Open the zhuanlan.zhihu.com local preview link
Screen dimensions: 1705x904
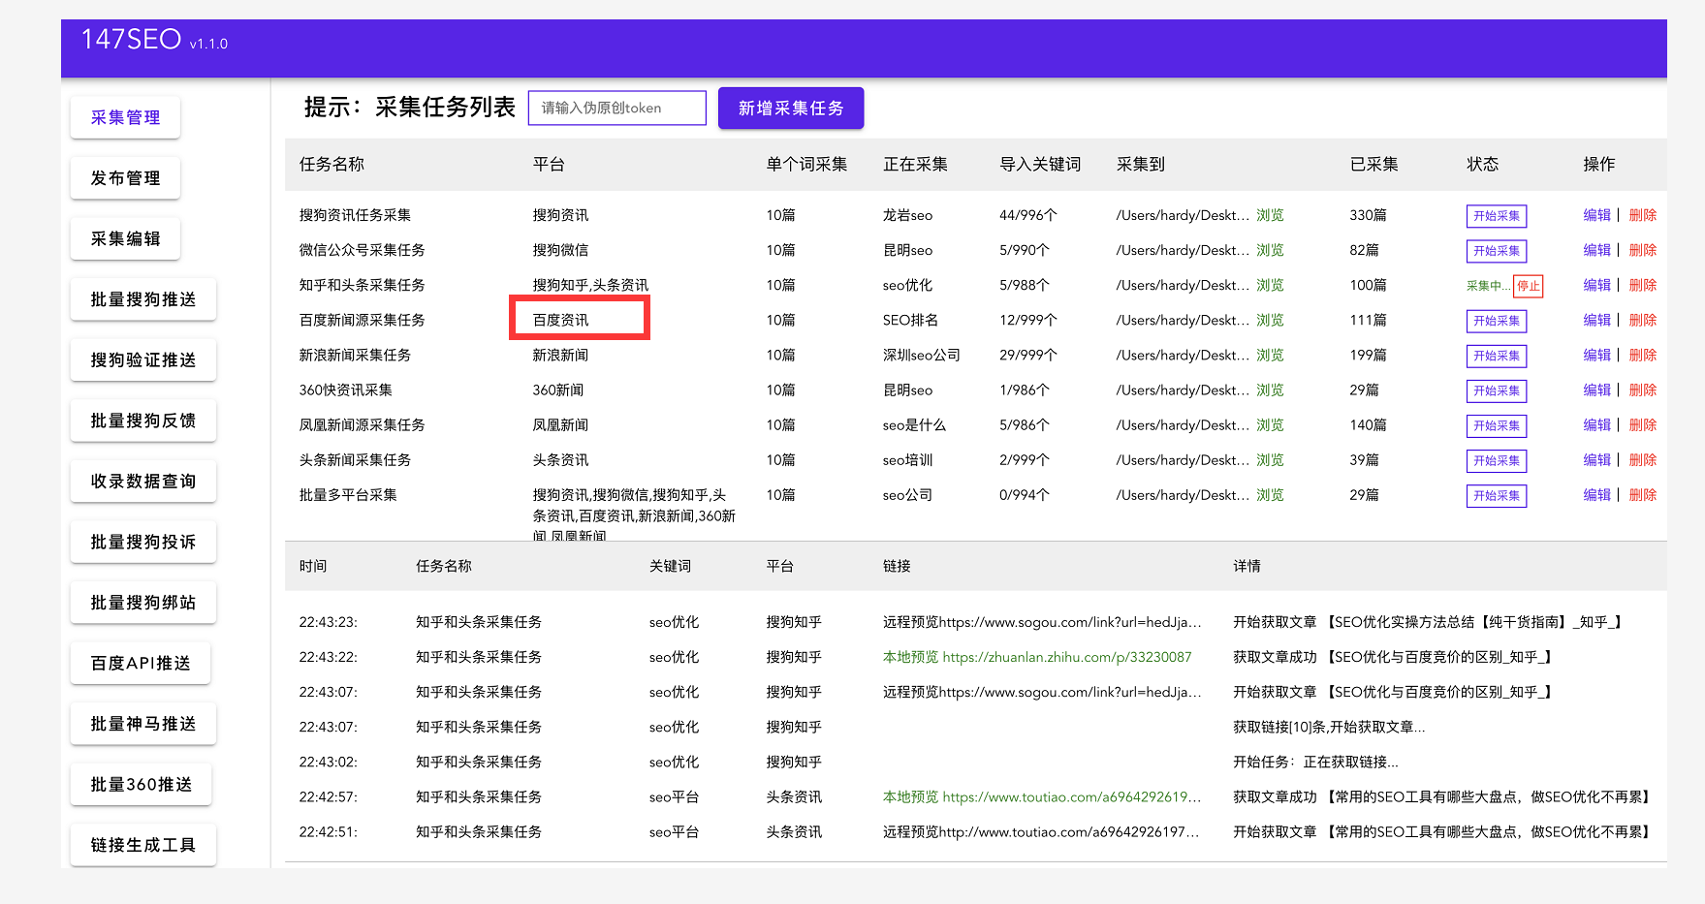[x=1066, y=657]
